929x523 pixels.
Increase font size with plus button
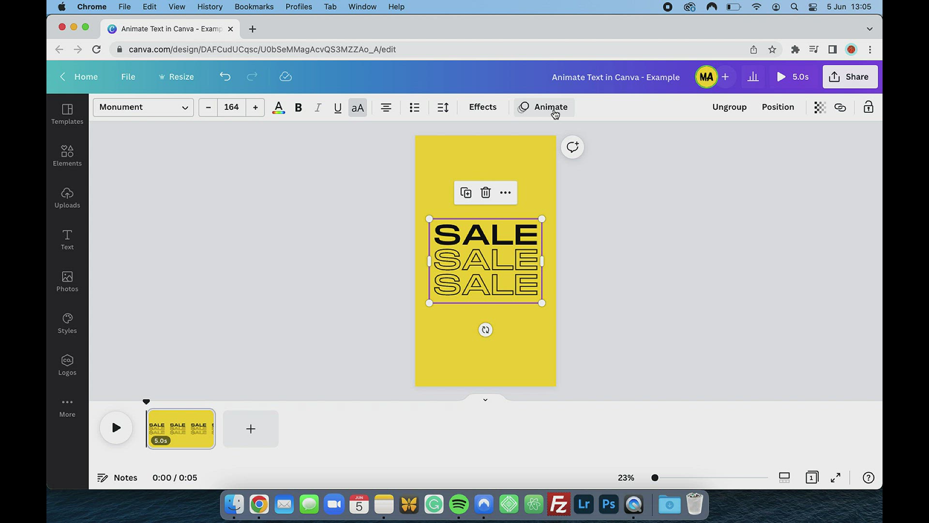[x=255, y=107]
